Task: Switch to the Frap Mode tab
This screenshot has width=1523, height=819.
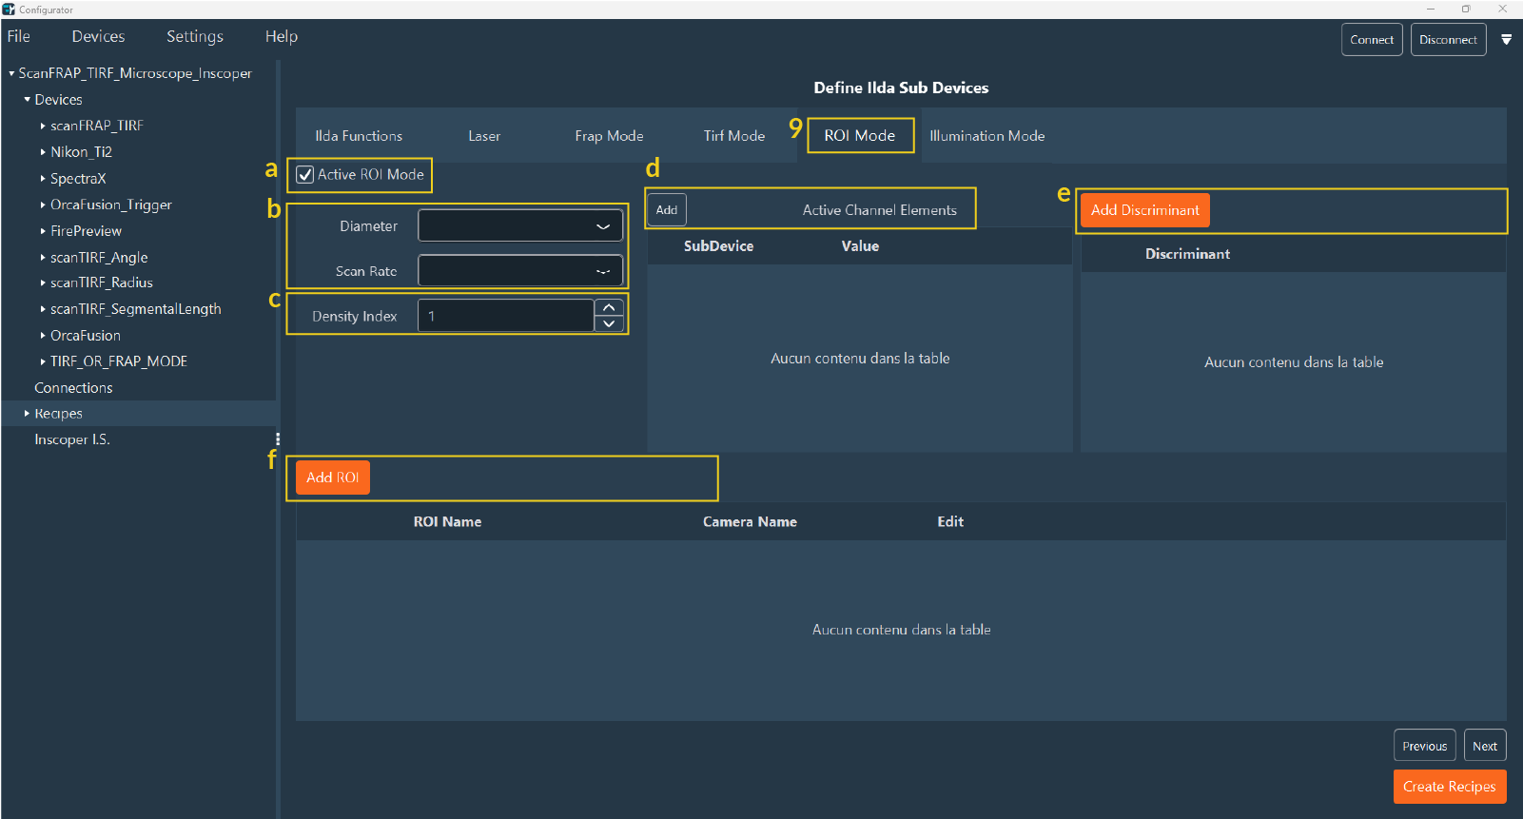Action: tap(609, 136)
